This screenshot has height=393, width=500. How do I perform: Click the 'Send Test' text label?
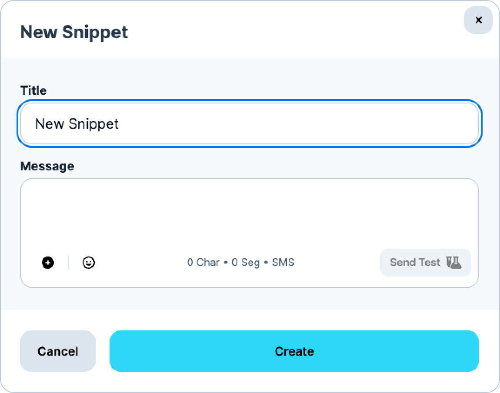point(415,262)
